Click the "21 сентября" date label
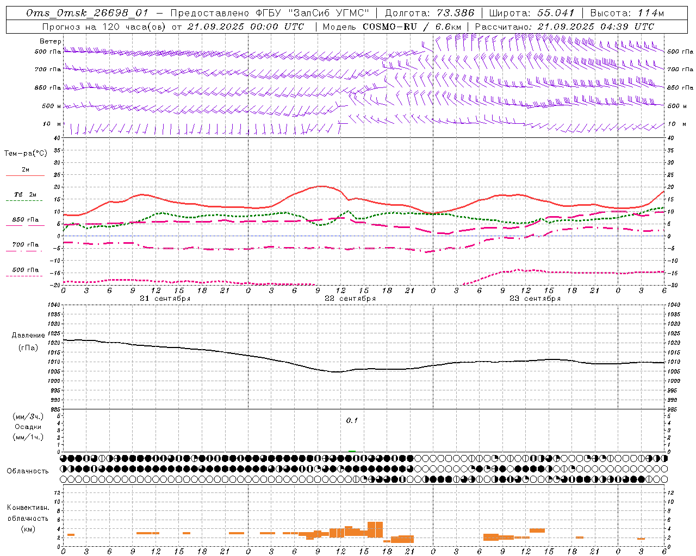The width and height of the screenshot is (696, 556). click(x=165, y=299)
